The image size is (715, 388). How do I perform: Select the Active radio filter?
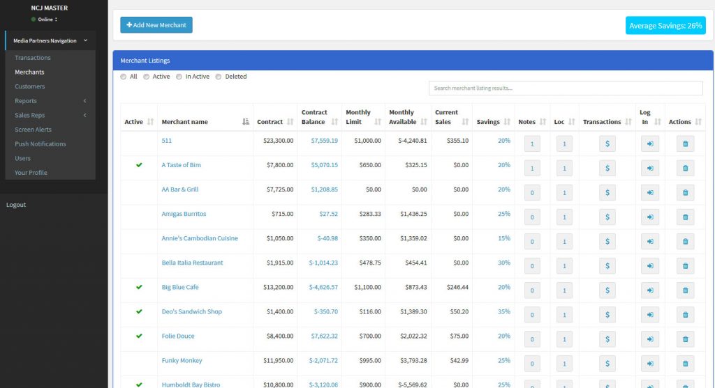coord(146,77)
